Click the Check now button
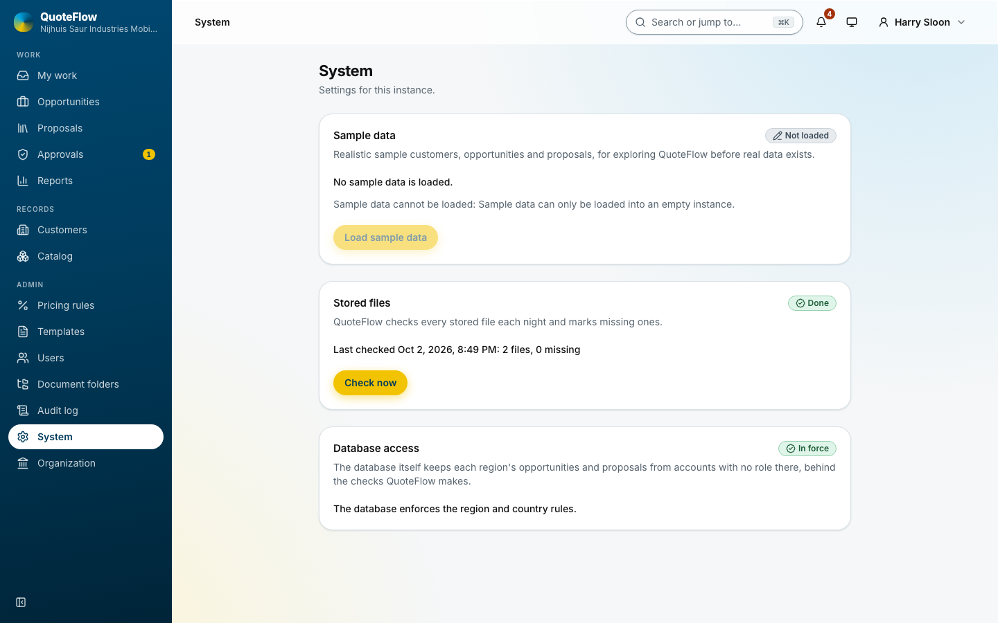Image resolution: width=998 pixels, height=623 pixels. (370, 383)
